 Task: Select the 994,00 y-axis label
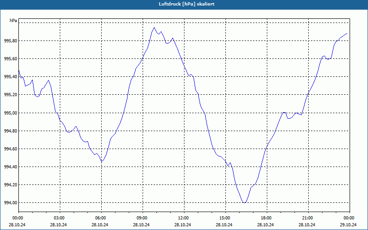11,203
